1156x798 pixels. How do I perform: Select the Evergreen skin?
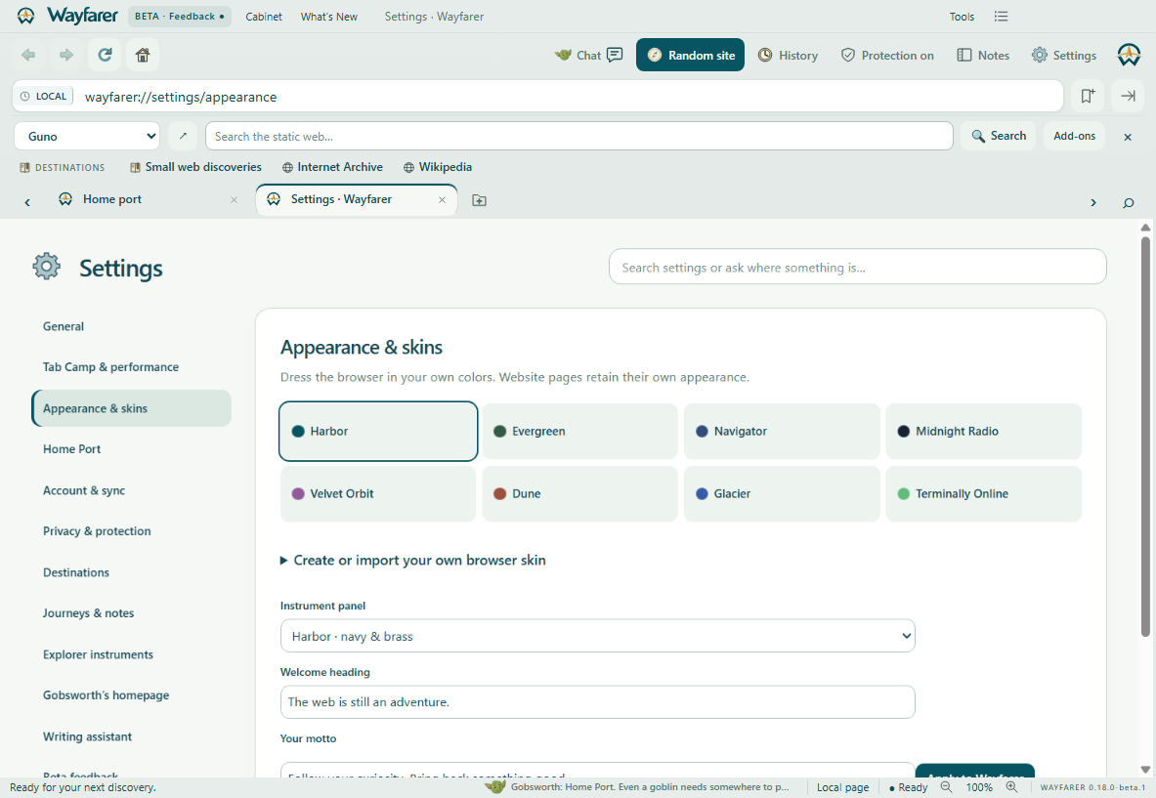coord(579,431)
